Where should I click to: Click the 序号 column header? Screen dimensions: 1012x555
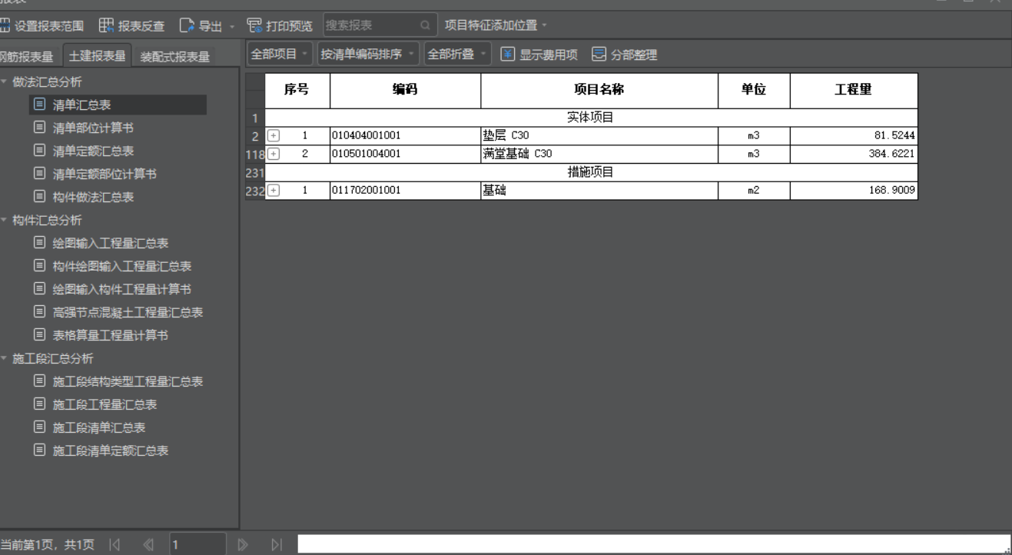pos(297,90)
